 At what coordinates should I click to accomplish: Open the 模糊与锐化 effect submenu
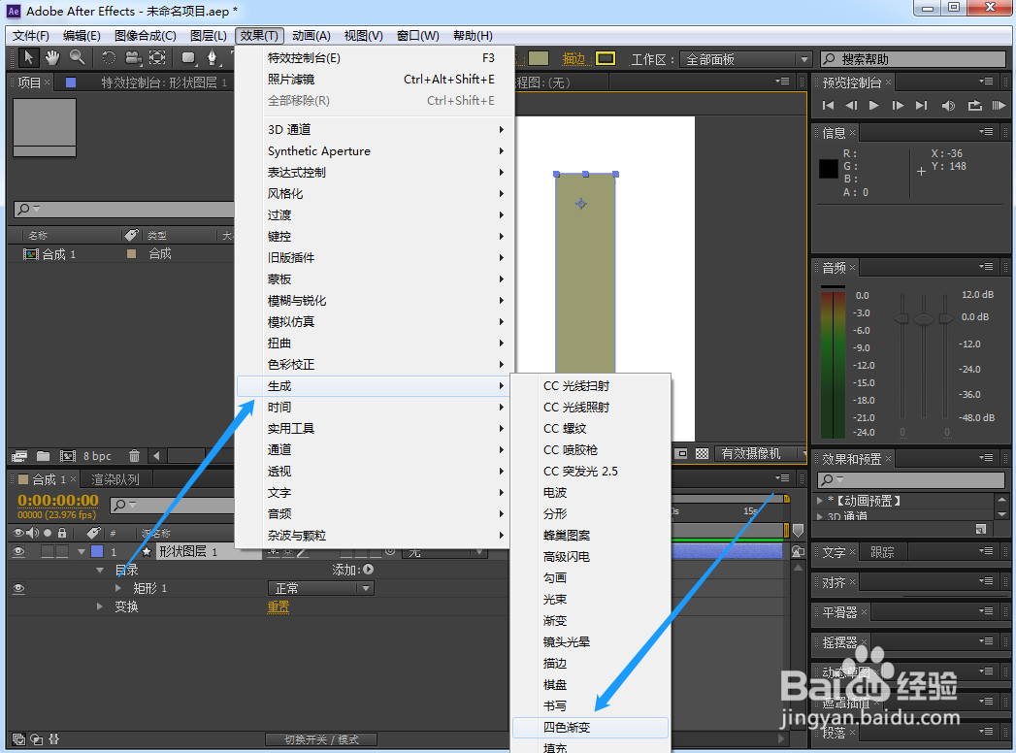[x=376, y=301]
